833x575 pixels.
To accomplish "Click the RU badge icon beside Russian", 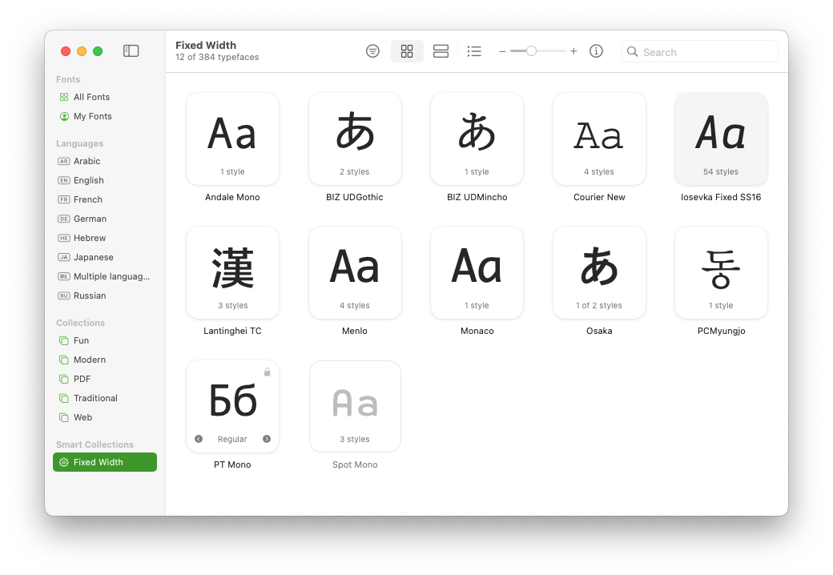I will point(64,296).
